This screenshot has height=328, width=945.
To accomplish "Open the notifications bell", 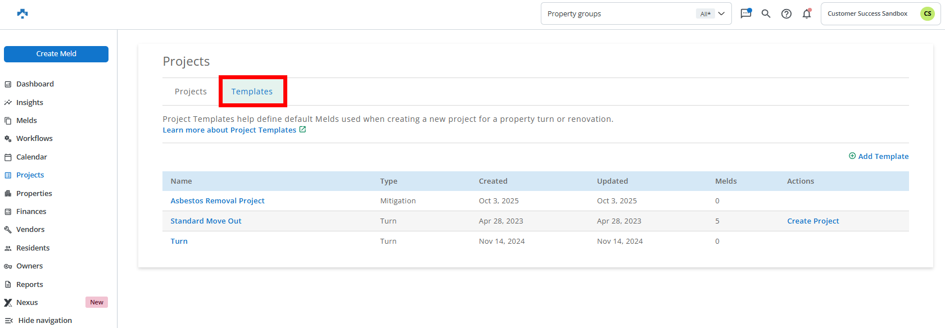I will (807, 13).
